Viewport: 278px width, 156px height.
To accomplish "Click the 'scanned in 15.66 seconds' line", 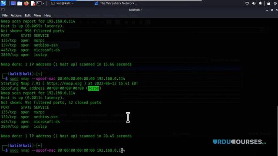I will (66, 65).
